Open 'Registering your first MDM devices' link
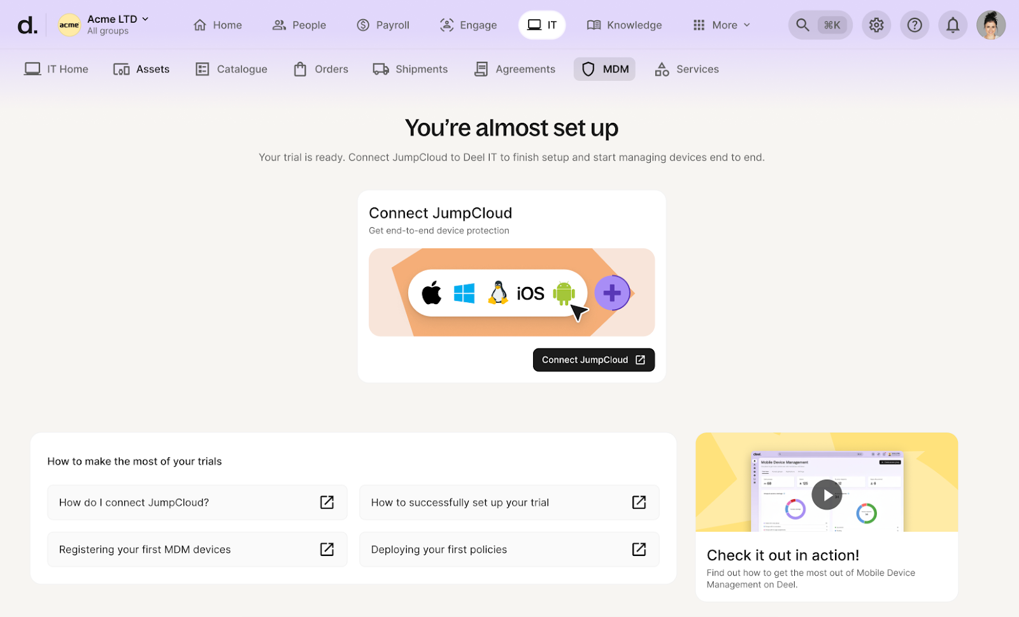Image resolution: width=1019 pixels, height=617 pixels. tap(197, 550)
